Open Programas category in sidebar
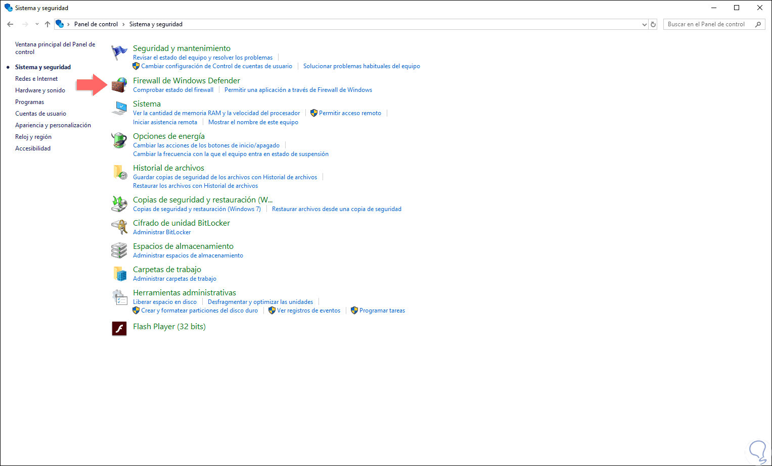The image size is (772, 466). click(x=29, y=102)
